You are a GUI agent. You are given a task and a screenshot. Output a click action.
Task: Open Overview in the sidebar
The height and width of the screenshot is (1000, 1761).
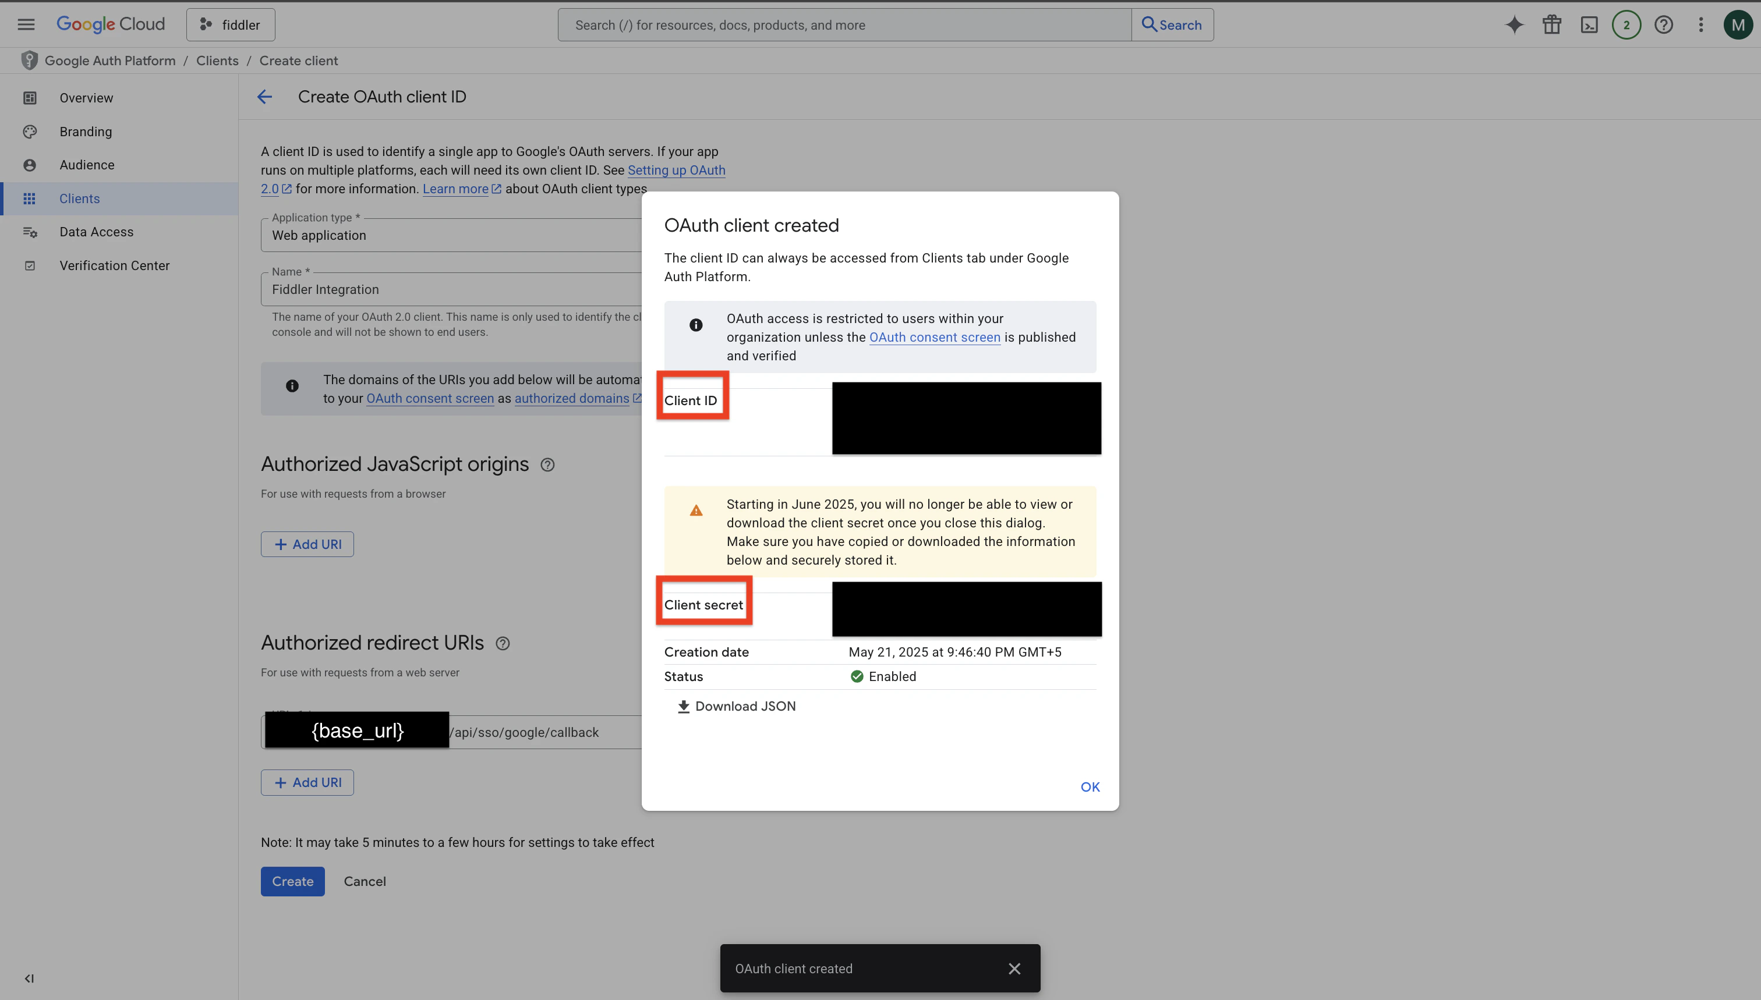(119, 98)
